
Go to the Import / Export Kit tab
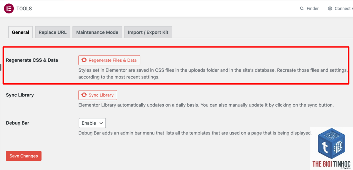(x=148, y=32)
